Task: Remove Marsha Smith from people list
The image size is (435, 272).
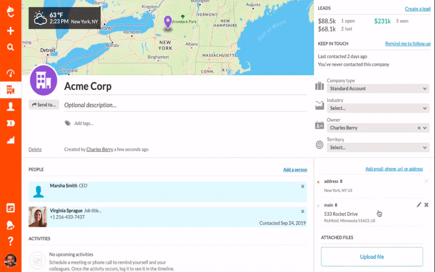Action: pos(303,186)
